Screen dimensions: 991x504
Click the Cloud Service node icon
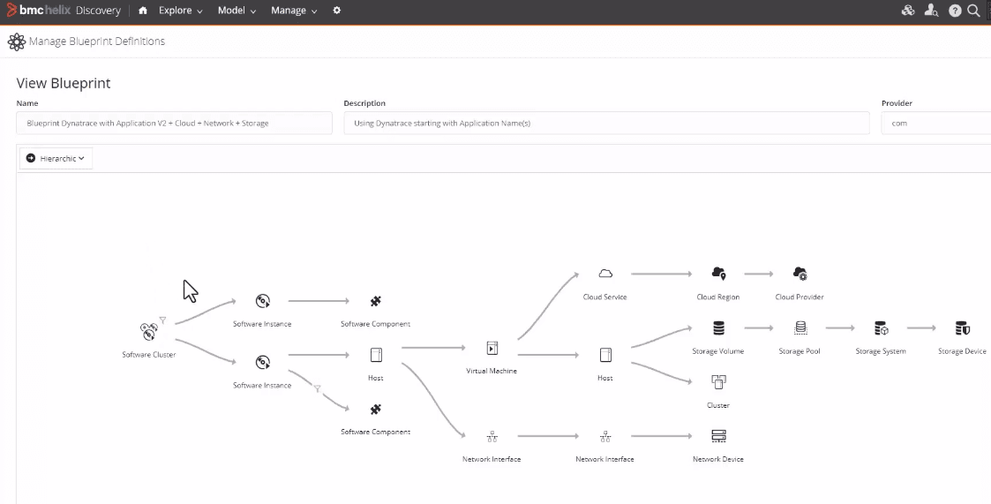coord(605,274)
